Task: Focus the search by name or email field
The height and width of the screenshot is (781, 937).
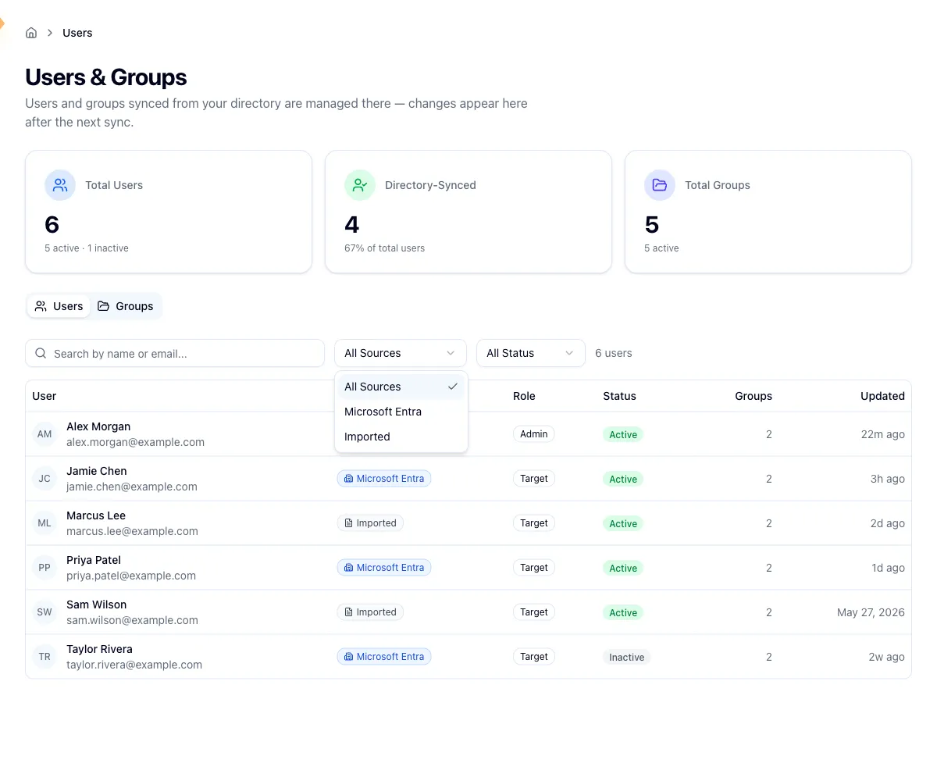Action: pyautogui.click(x=175, y=353)
